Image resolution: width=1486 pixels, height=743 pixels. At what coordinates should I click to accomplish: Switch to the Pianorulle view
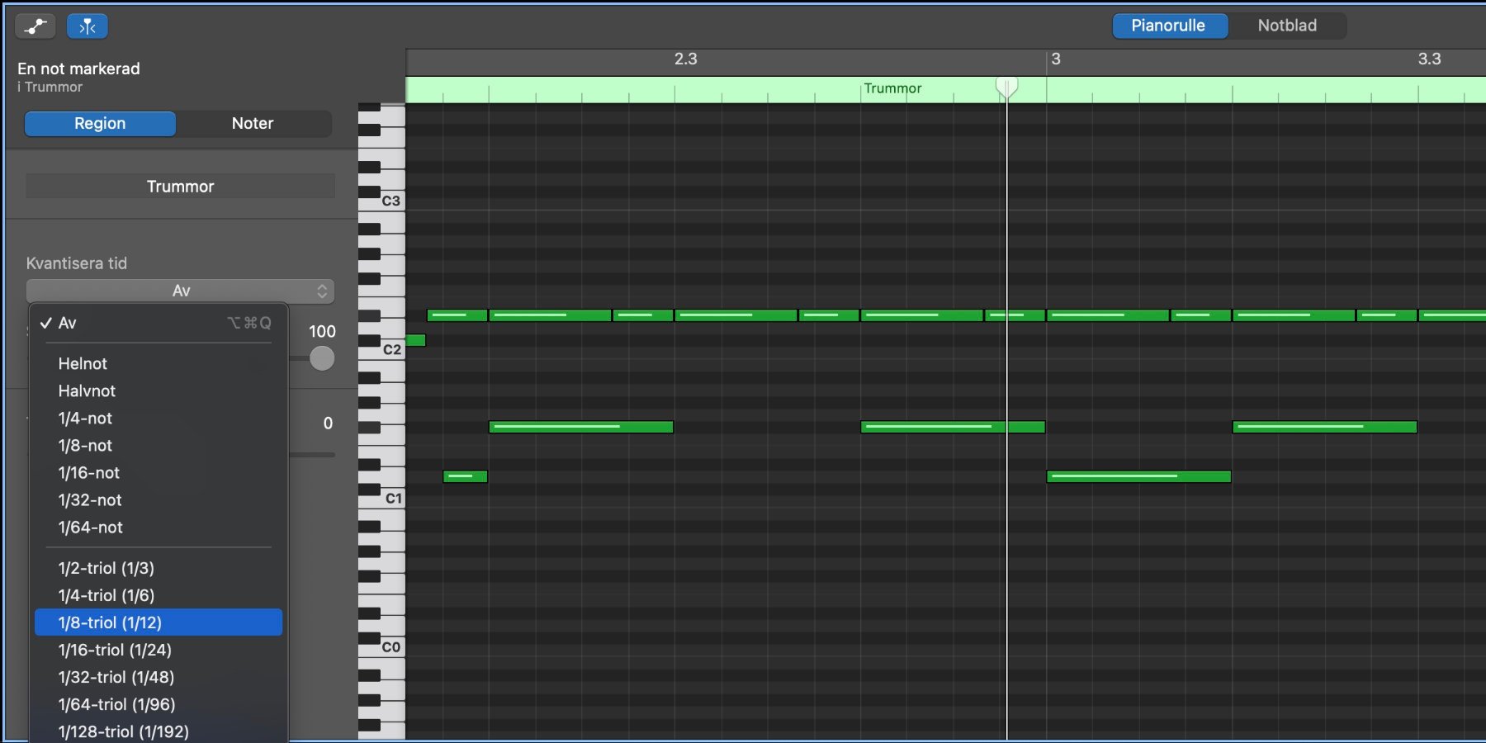(x=1168, y=26)
